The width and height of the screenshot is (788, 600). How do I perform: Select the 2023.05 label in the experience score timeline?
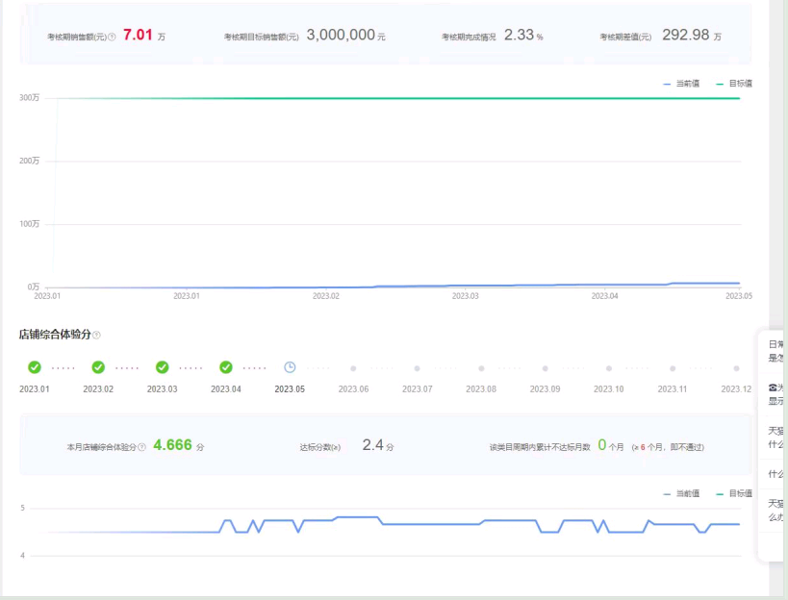pos(290,389)
